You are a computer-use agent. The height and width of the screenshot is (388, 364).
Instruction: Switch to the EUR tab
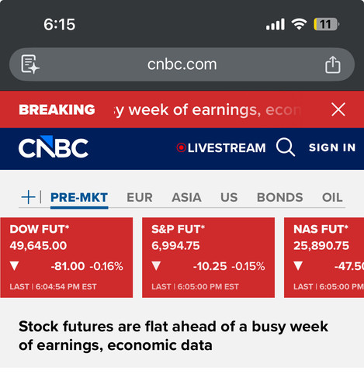pyautogui.click(x=140, y=198)
